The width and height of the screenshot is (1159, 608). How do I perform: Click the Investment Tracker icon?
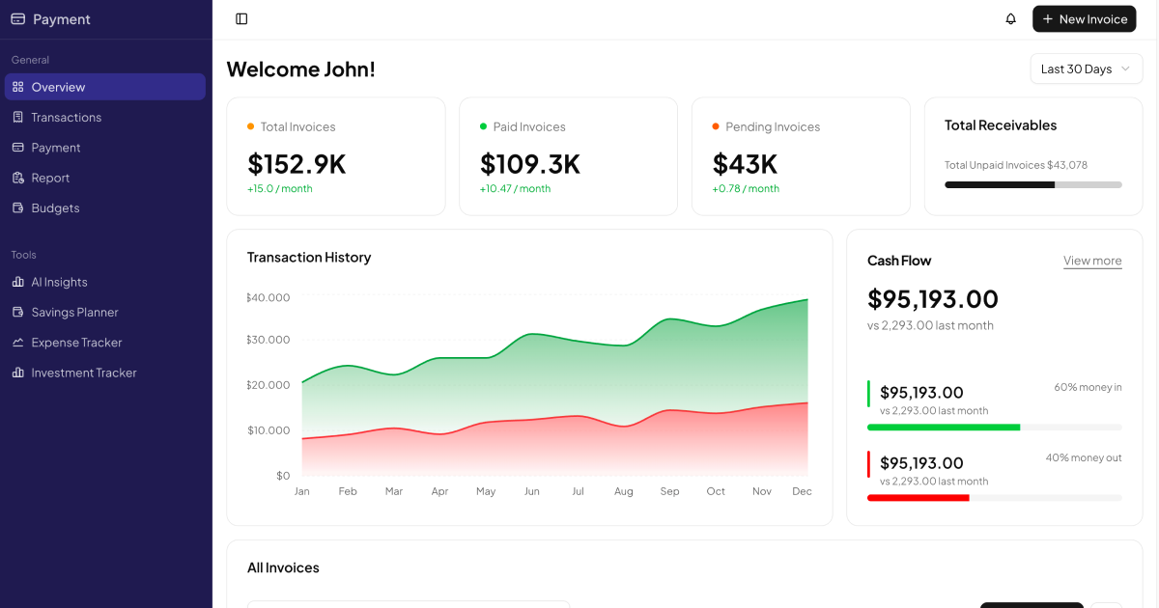tap(19, 373)
